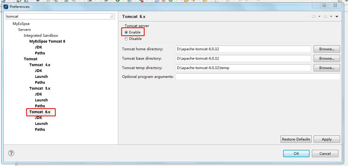Open Launch under Tomcat 6.x
Viewport: 348px width, 166px height.
tap(41, 124)
